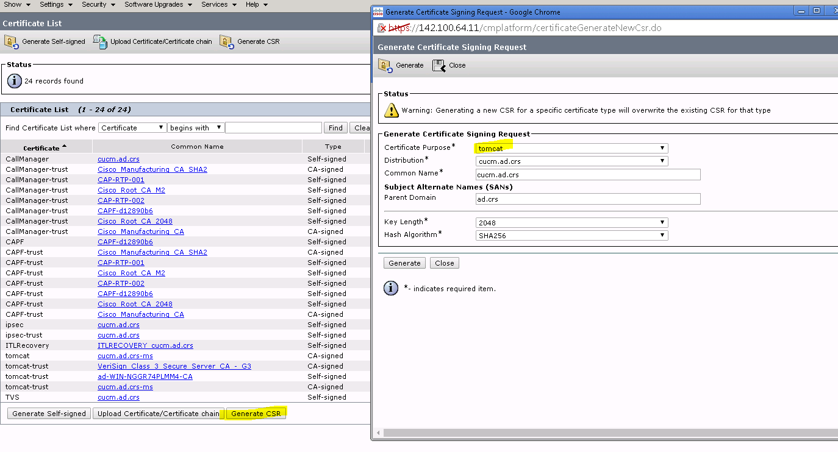Open Find filter field dropdown 'Certificate'
838x452 pixels.
132,128
